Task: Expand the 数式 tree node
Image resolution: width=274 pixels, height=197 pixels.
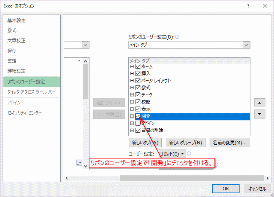Action: click(x=132, y=87)
